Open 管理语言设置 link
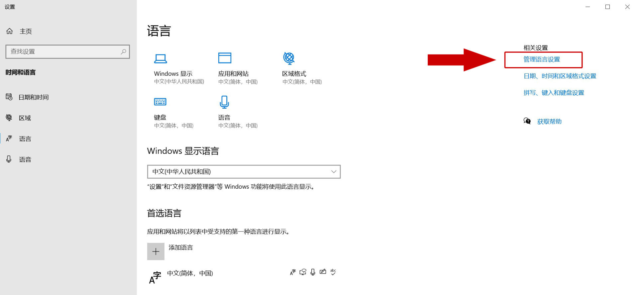638x295 pixels. pyautogui.click(x=542, y=59)
